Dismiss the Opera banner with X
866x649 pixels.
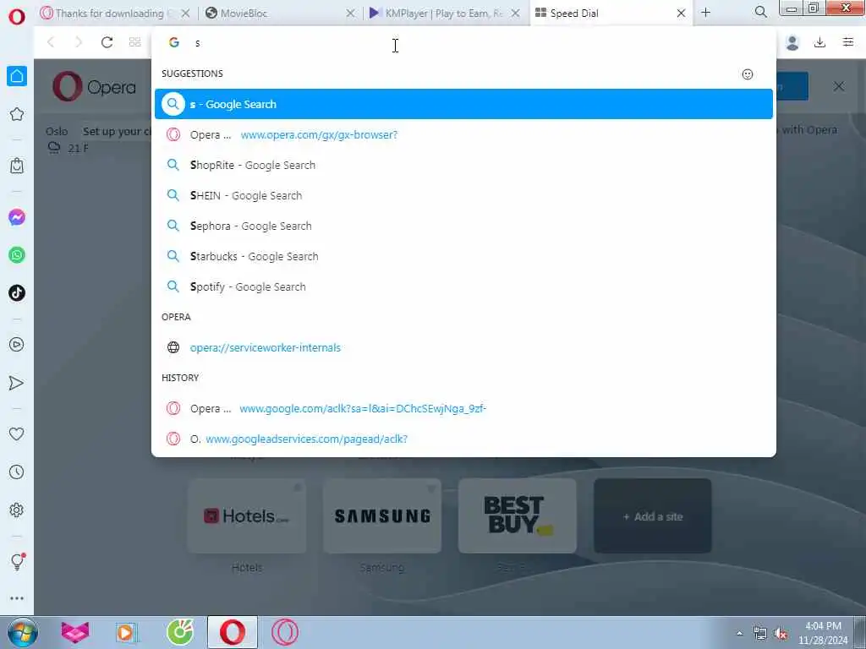(838, 86)
